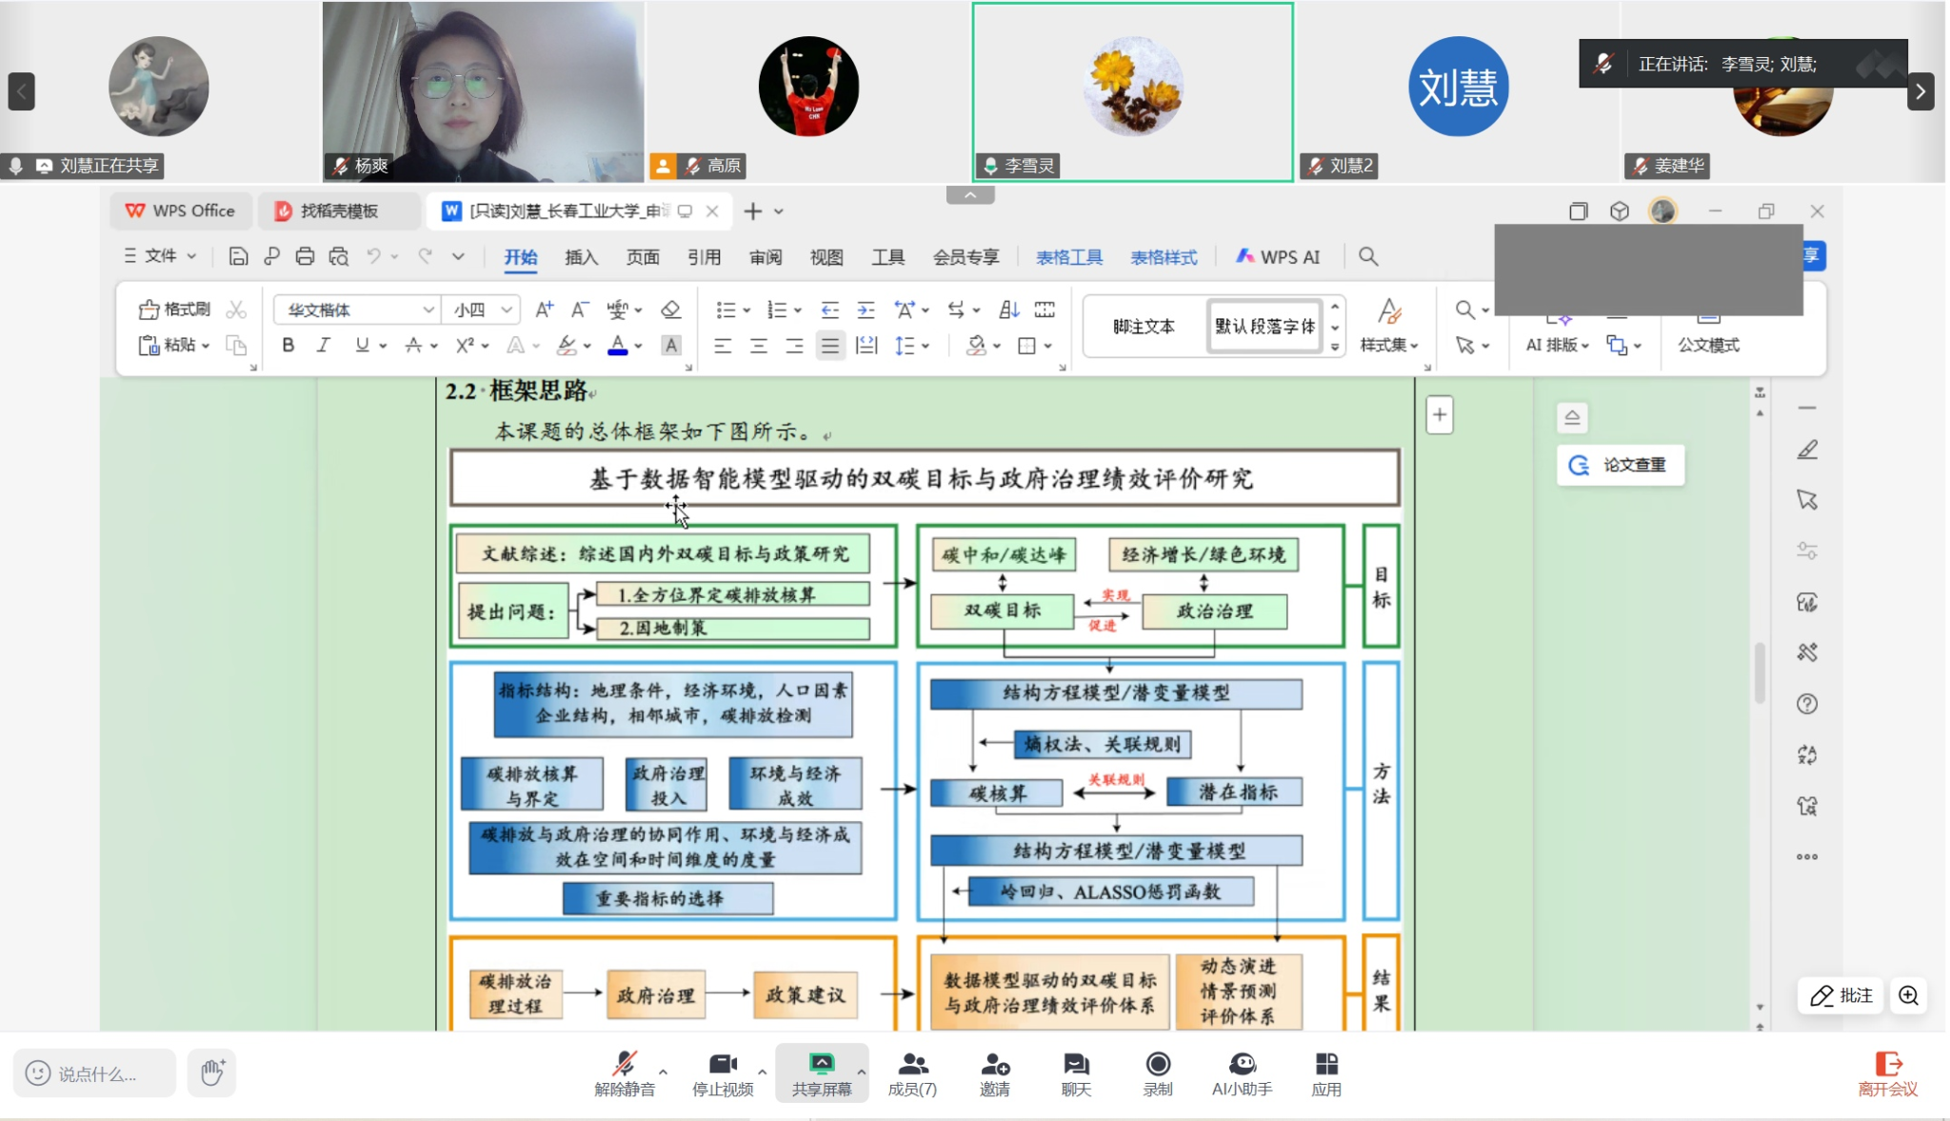Open the 论文查重 side panel button
Viewport: 1950px width, 1121px height.
tap(1621, 465)
